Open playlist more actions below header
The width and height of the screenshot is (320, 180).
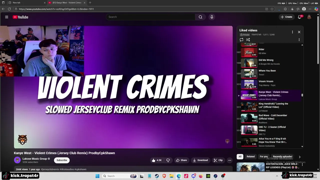(x=299, y=40)
